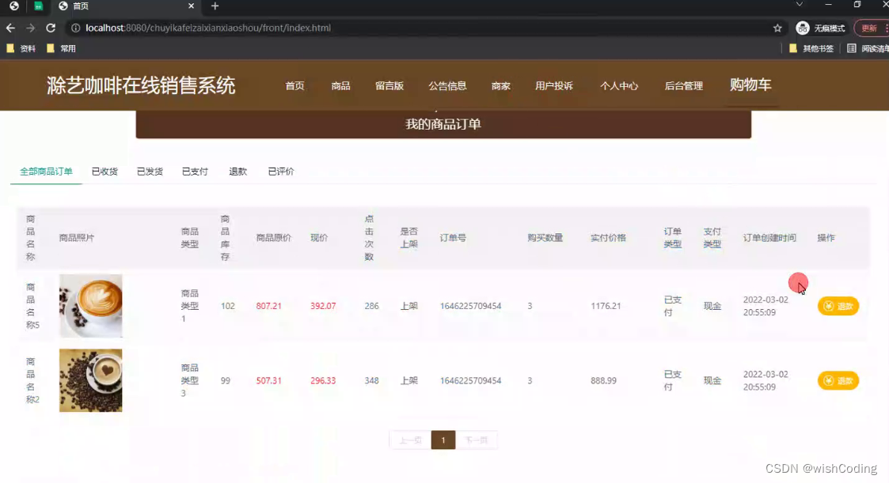Click the forward navigation arrow

pyautogui.click(x=29, y=27)
